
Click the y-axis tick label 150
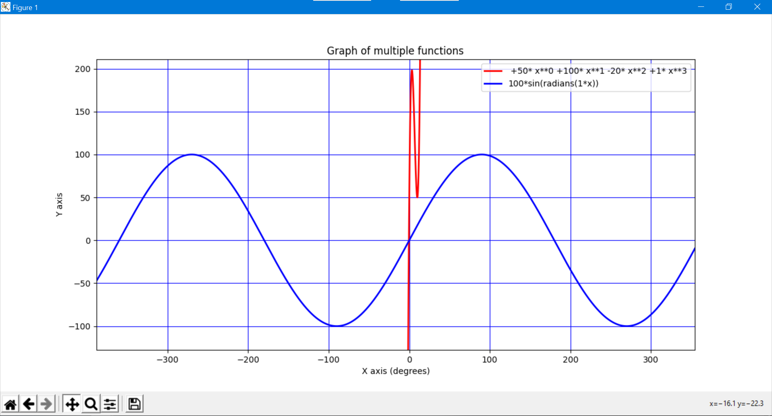pyautogui.click(x=82, y=112)
